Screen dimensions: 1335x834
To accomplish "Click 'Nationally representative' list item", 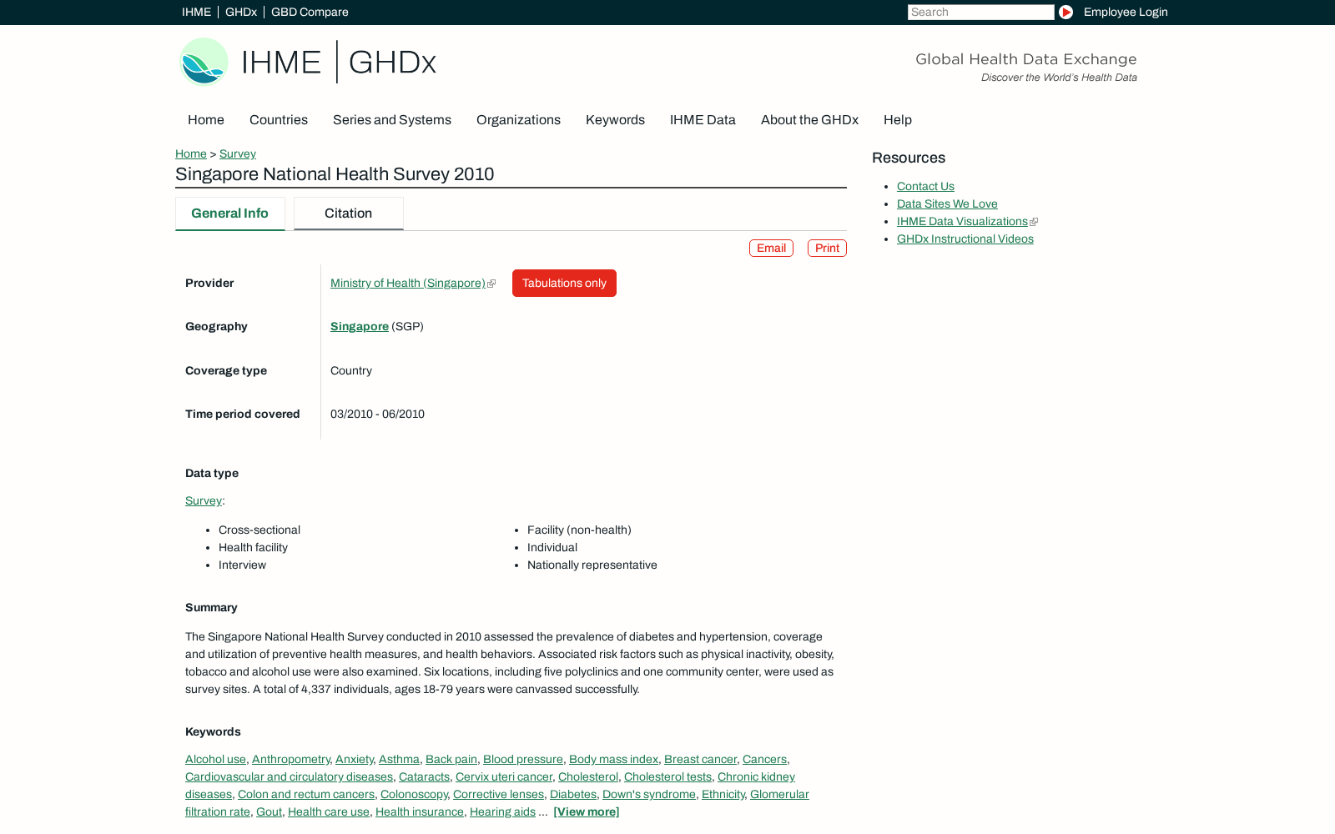I will 592,565.
